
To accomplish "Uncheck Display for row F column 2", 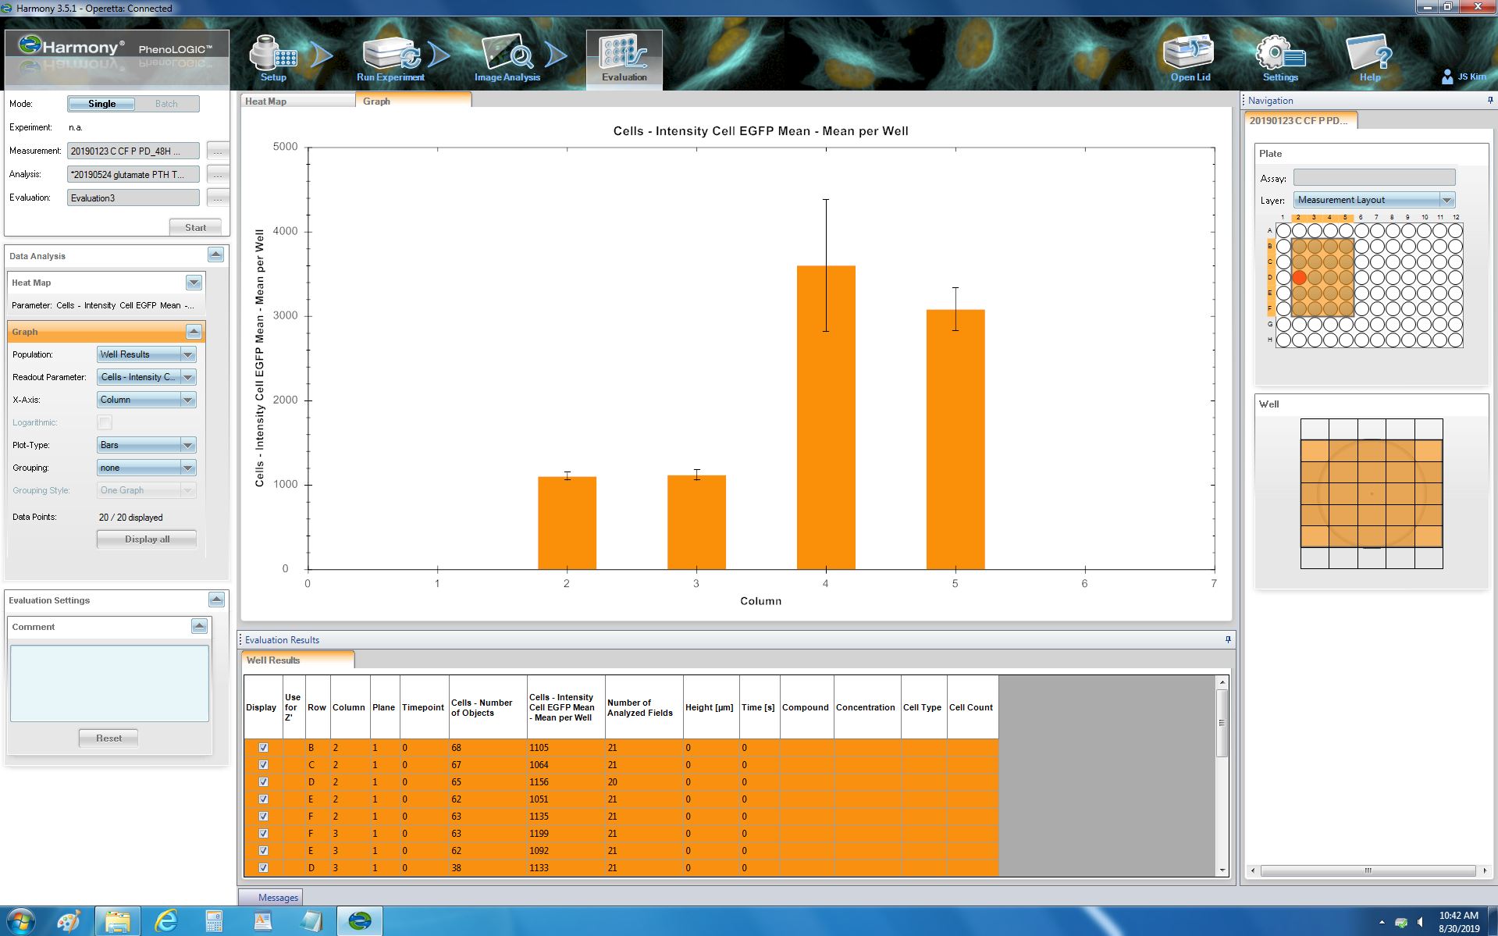I will (263, 817).
